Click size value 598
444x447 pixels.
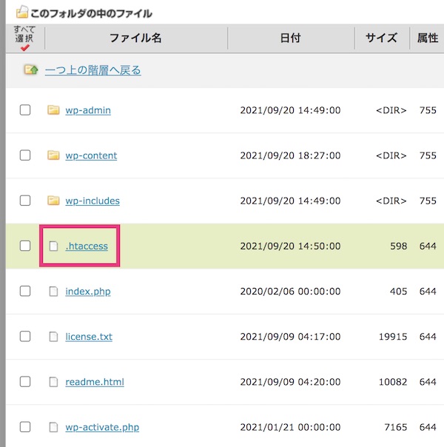(x=399, y=246)
